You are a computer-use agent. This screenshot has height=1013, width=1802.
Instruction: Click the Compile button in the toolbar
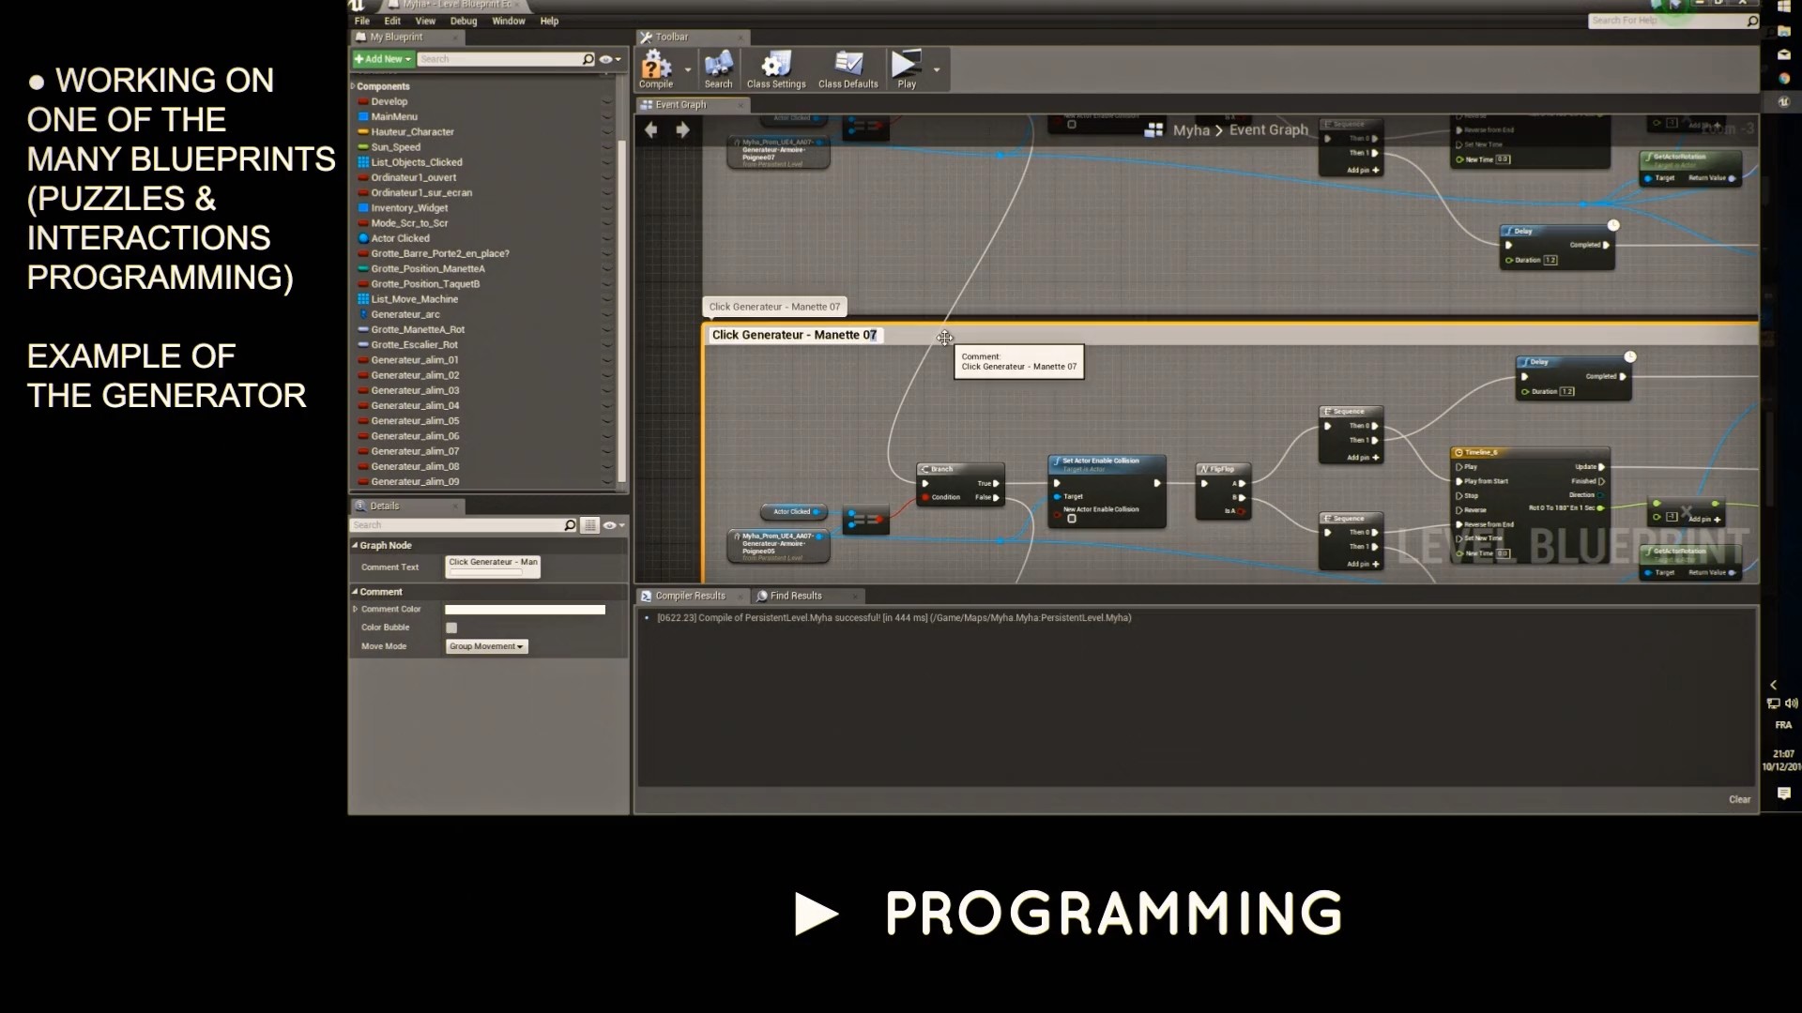654,68
